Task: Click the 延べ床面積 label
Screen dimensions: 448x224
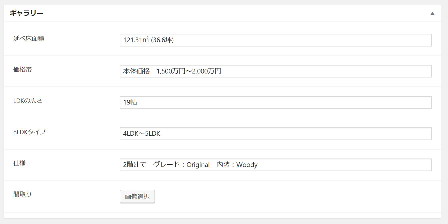Action: [29, 38]
